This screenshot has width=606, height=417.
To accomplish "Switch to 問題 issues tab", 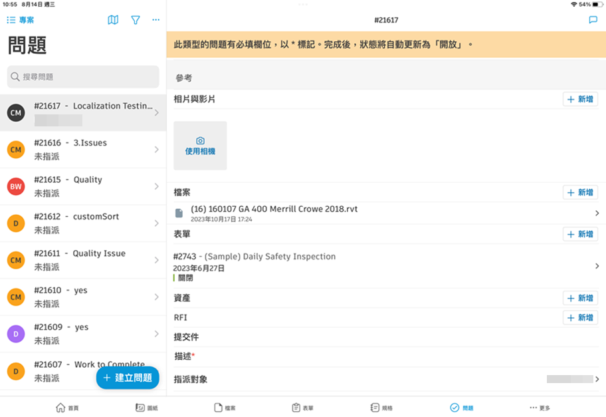I will [461, 408].
